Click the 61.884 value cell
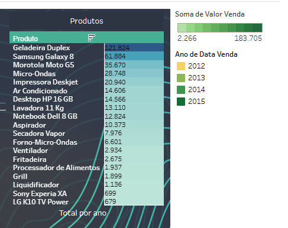This screenshot has height=228, width=288. pyautogui.click(x=134, y=56)
